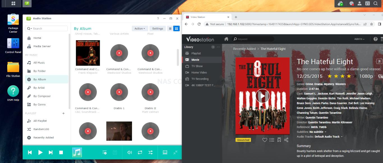Screen dimensions: 383x163
Task: Switch Audio Station to mini player
Action: pyautogui.click(x=176, y=152)
